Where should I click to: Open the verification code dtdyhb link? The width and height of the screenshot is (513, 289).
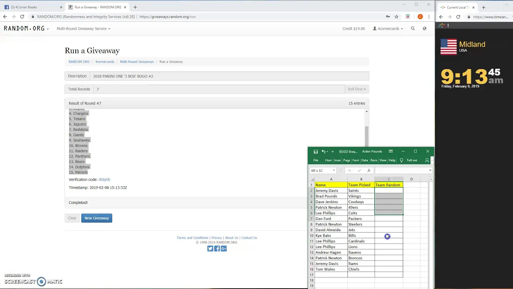point(104,179)
